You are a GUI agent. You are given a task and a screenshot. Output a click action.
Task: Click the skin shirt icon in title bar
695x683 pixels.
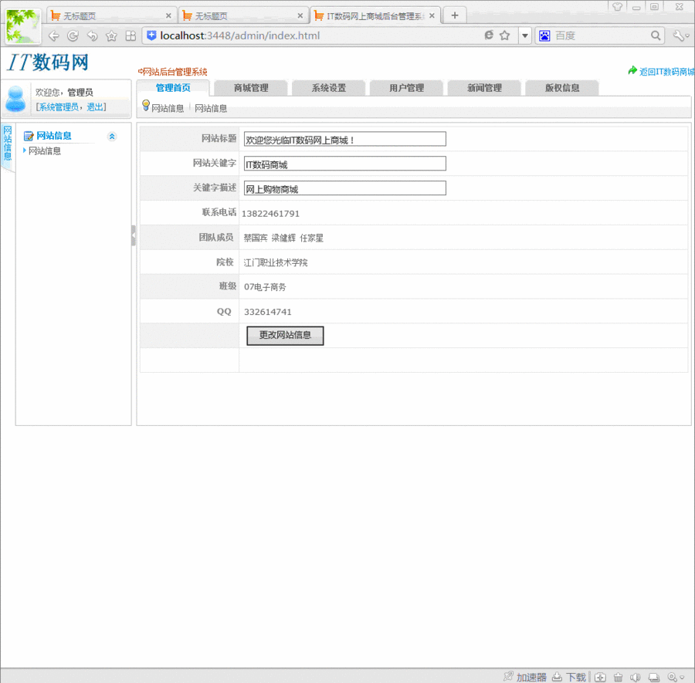[618, 7]
